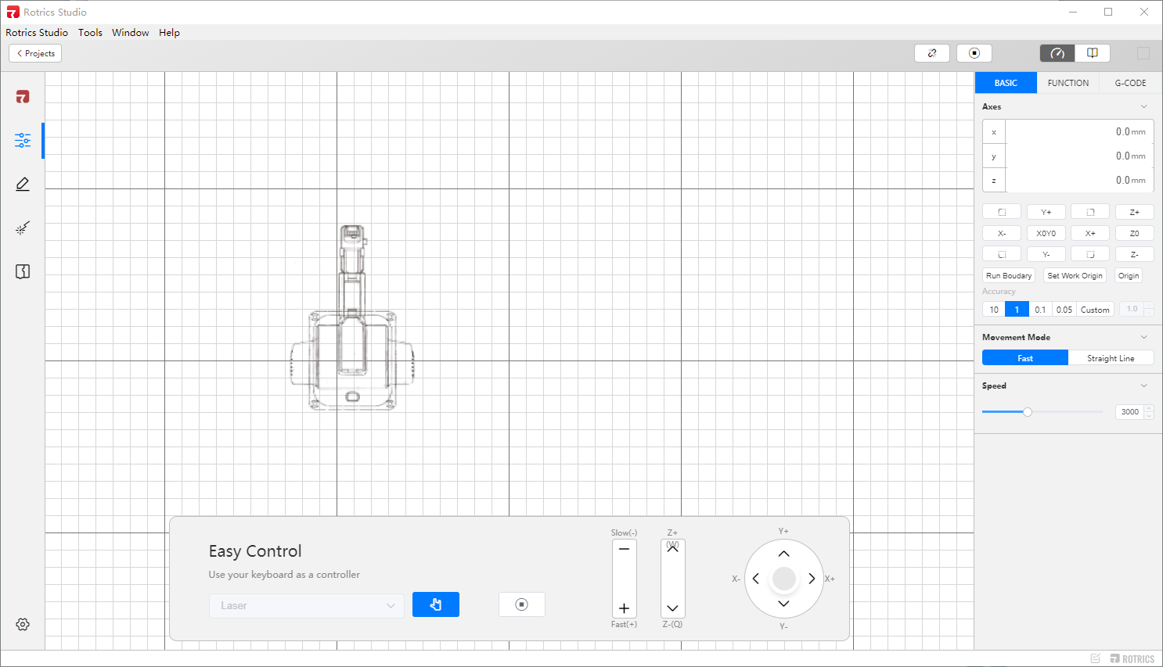The height and width of the screenshot is (667, 1163).
Task: Click the plus Fast speed button
Action: pos(624,608)
